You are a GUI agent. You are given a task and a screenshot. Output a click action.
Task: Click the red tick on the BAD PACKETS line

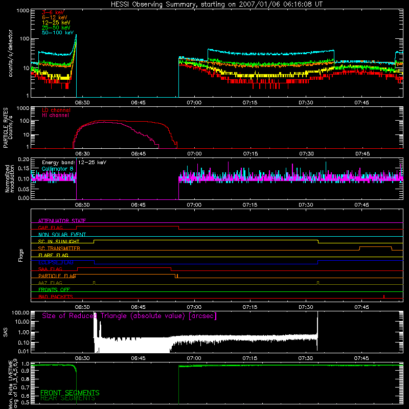coord(384,297)
